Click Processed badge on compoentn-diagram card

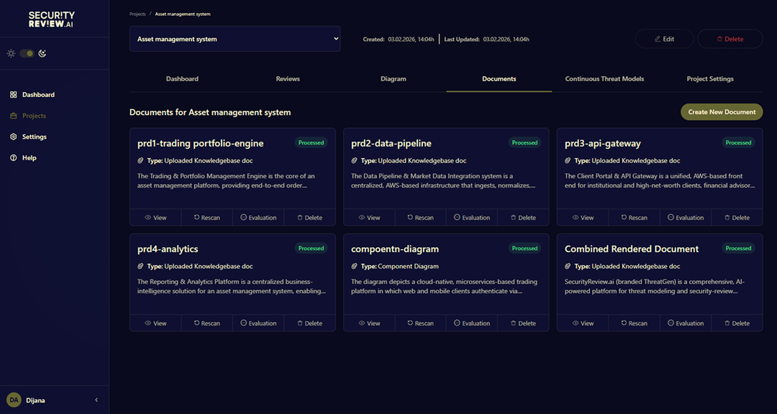pyautogui.click(x=524, y=248)
